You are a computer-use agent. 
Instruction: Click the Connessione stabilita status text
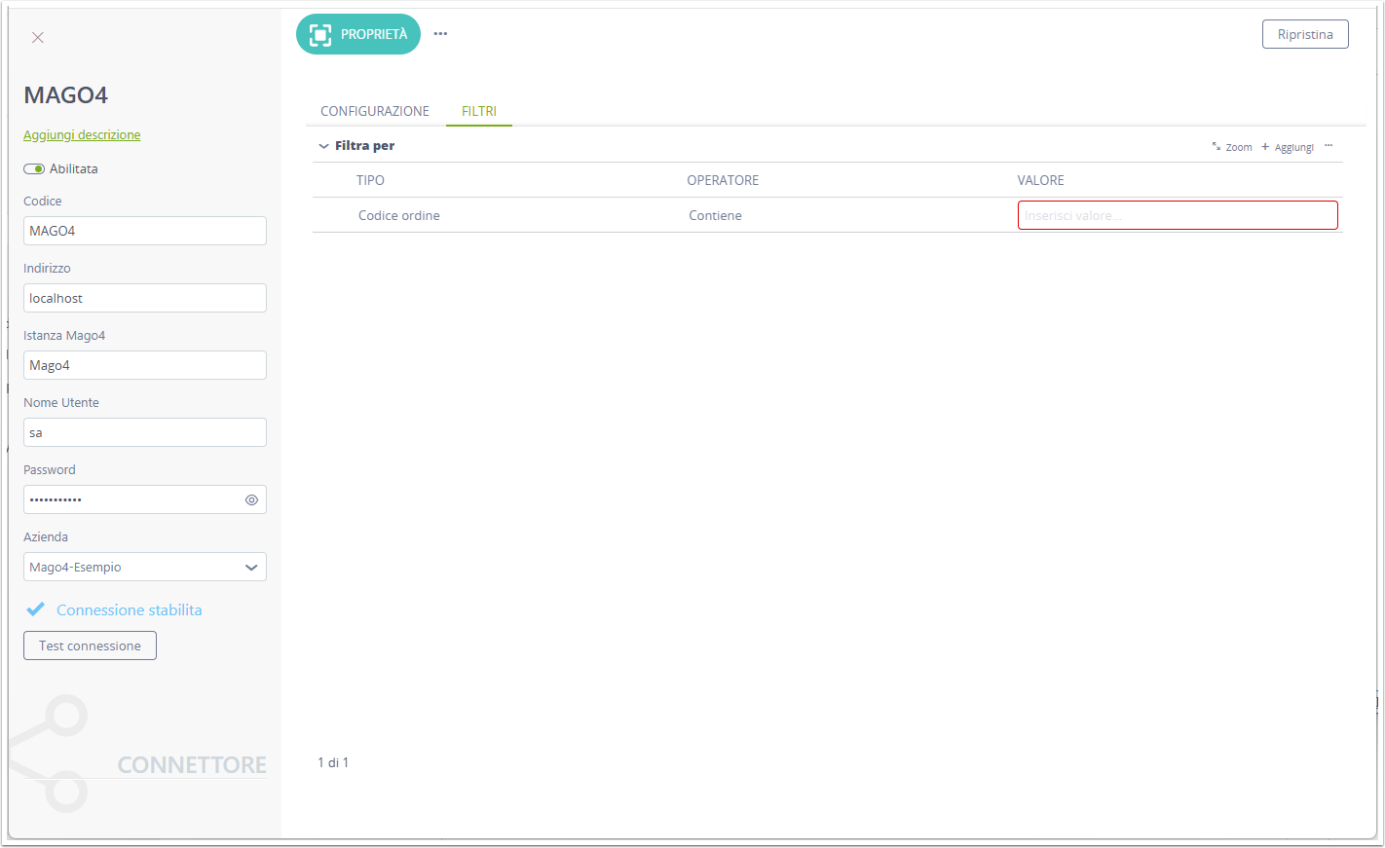pos(130,609)
